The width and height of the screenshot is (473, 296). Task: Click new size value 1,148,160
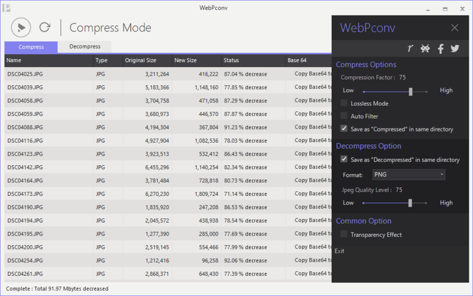pos(206,87)
